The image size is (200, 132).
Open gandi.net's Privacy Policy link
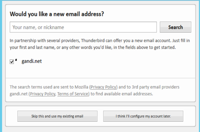43,94
